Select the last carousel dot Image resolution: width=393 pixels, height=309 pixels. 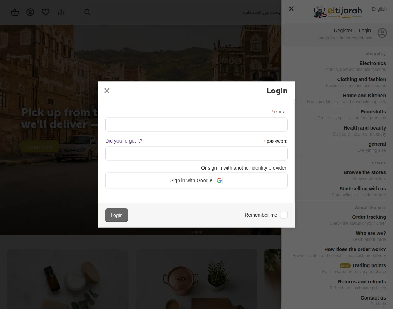[x=200, y=232]
